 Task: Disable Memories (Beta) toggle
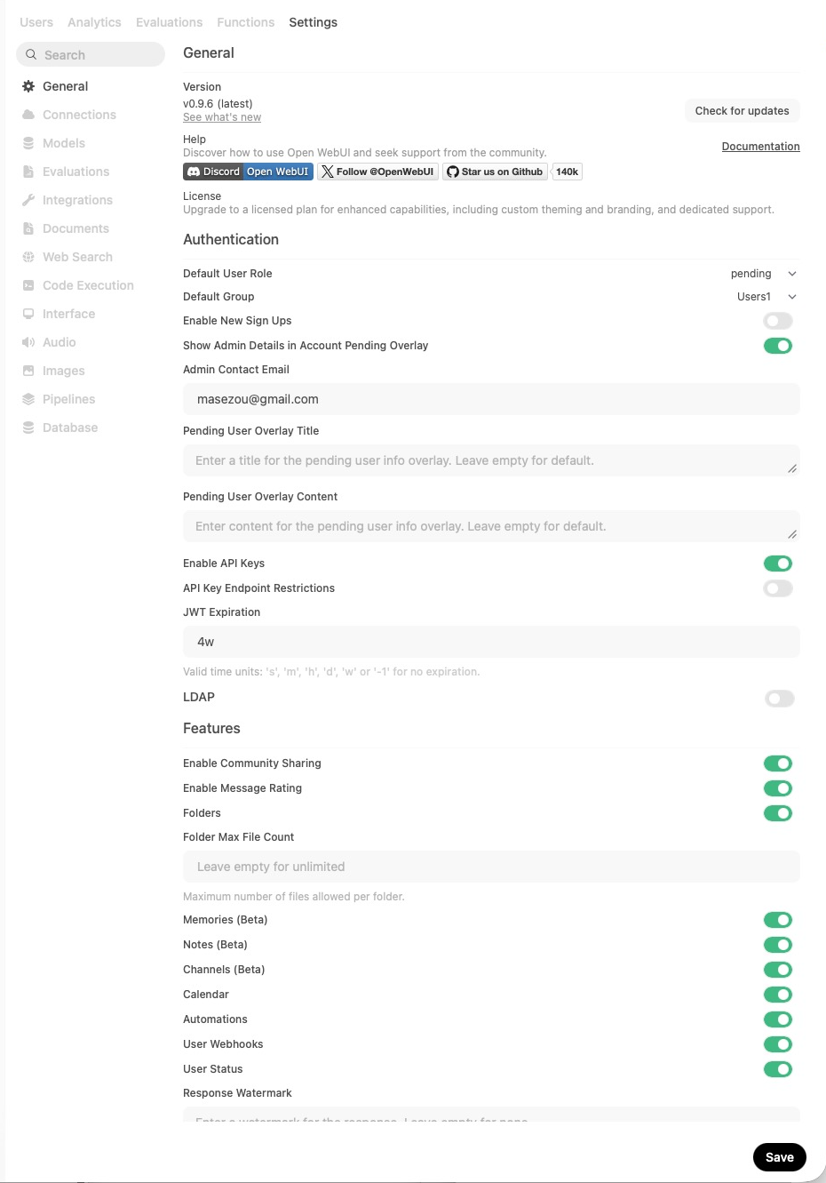point(778,920)
